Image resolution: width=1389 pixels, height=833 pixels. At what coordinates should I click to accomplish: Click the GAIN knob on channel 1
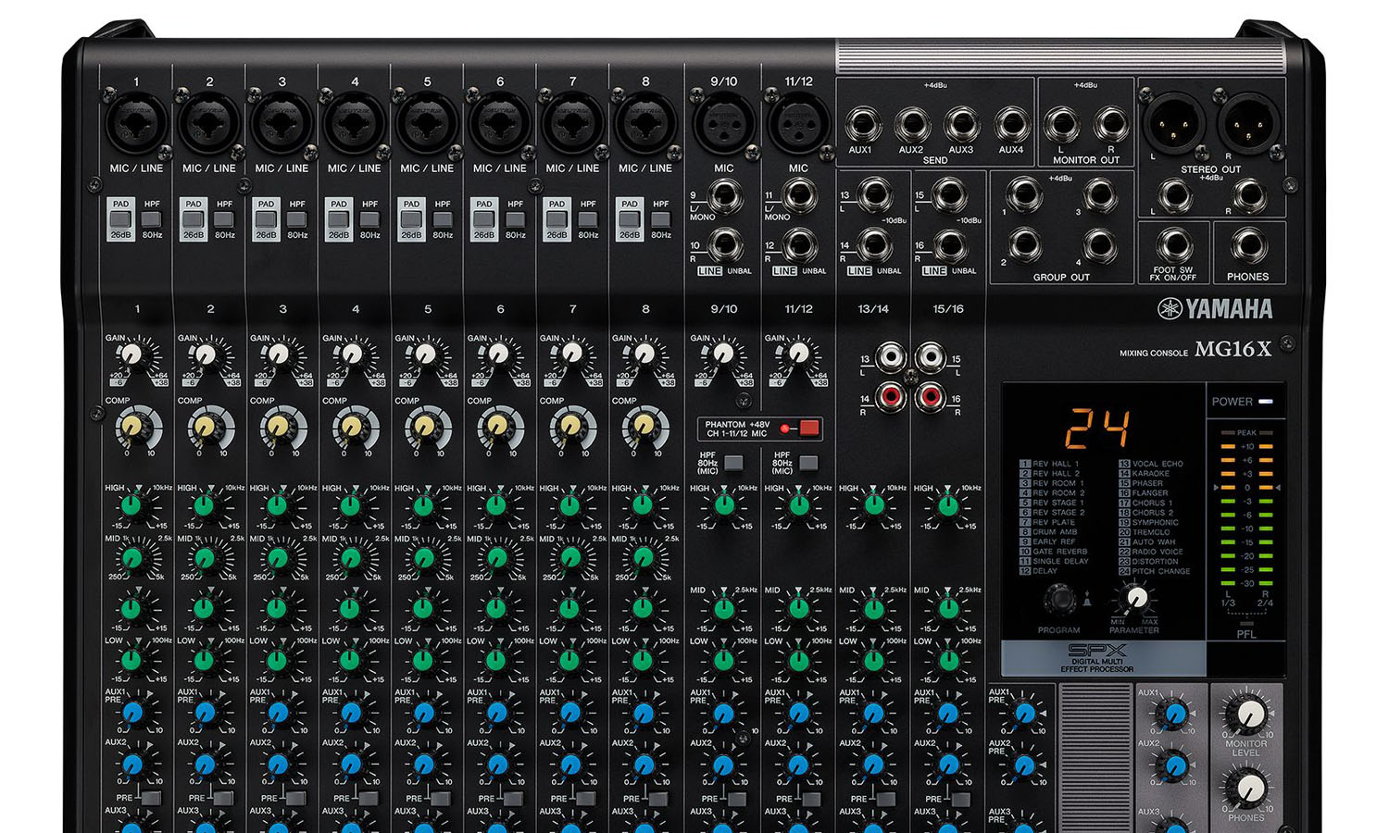[x=131, y=354]
